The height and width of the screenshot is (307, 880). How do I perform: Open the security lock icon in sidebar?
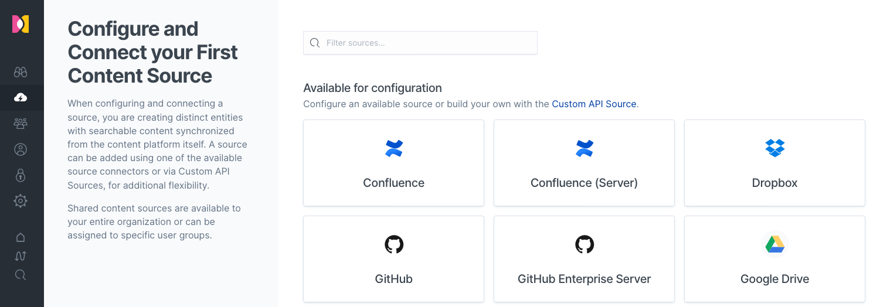[21, 175]
